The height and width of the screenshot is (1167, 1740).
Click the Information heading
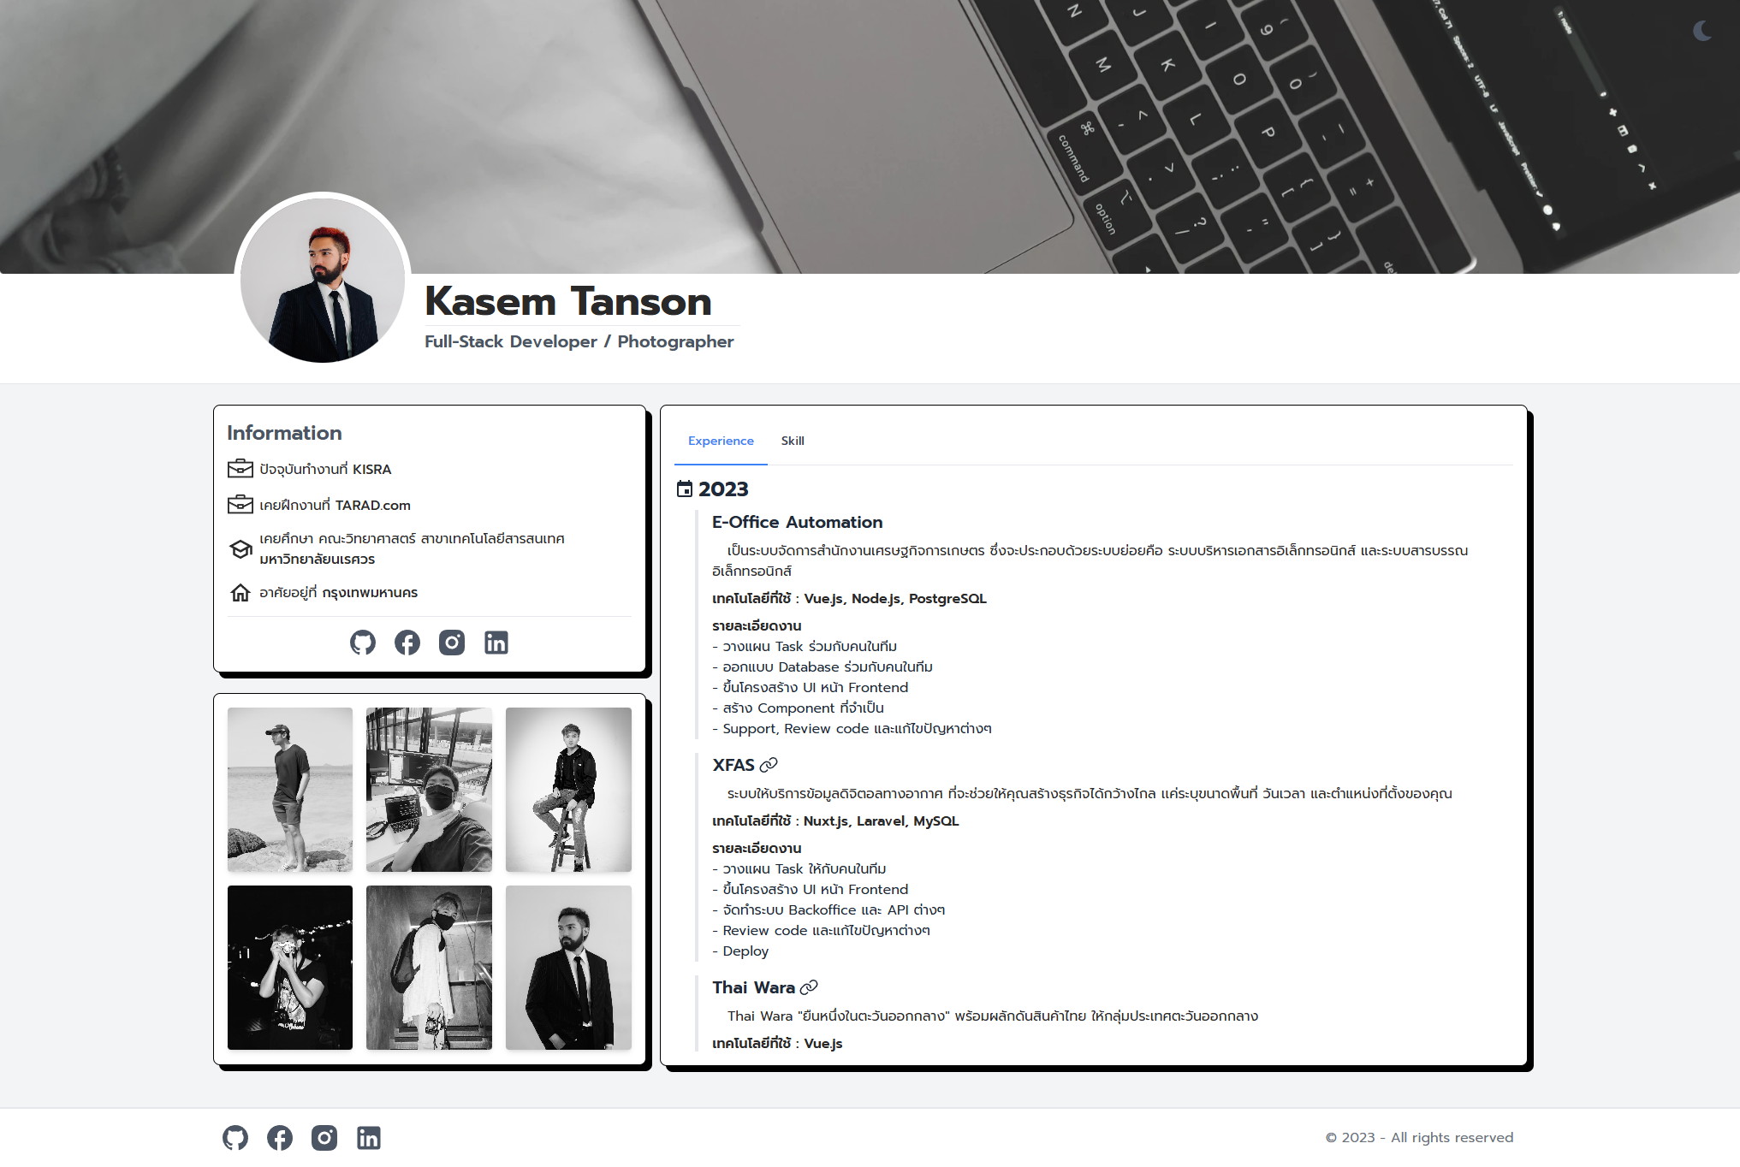point(284,433)
